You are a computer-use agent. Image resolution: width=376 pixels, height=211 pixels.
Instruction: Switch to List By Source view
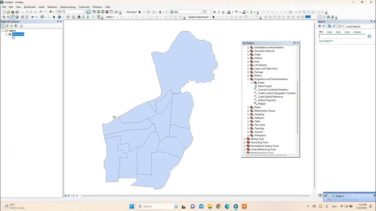click(7, 26)
